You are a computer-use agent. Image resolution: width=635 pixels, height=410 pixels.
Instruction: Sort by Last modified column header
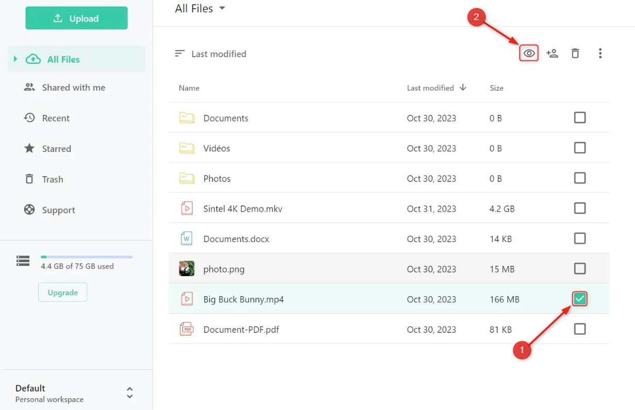coord(430,88)
